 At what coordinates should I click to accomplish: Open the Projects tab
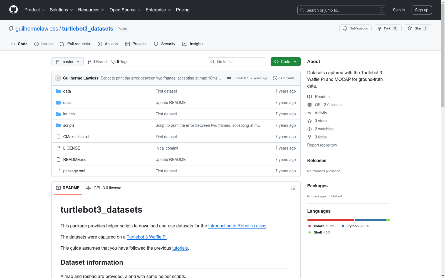coord(136,44)
